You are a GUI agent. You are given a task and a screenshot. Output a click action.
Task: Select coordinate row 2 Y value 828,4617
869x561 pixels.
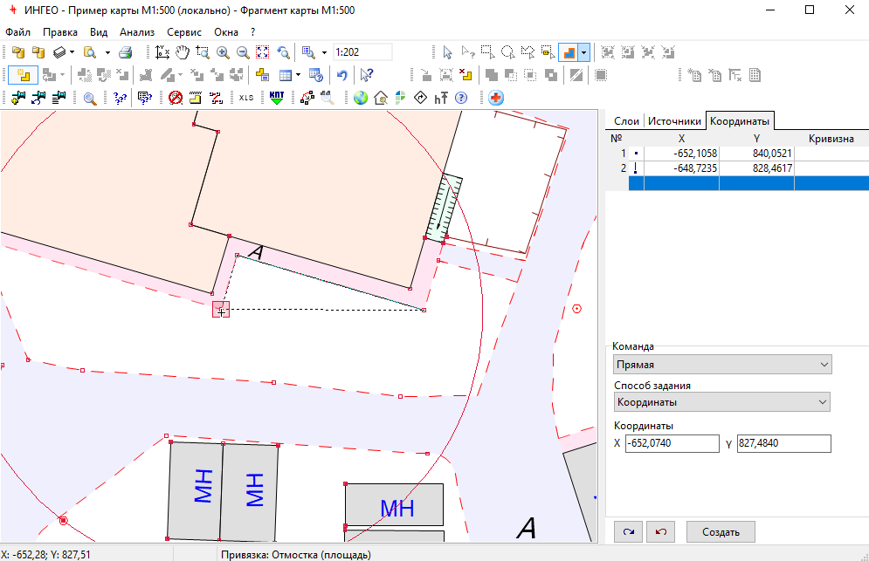756,168
